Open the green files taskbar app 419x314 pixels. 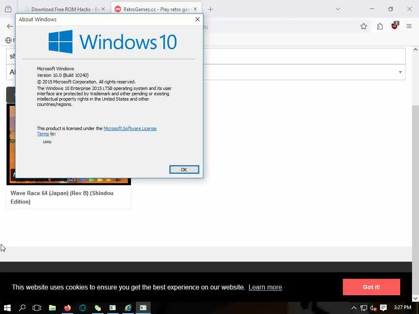coord(98,308)
